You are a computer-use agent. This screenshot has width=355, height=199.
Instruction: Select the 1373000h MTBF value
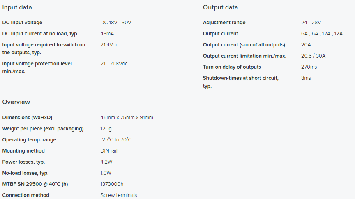(x=112, y=184)
